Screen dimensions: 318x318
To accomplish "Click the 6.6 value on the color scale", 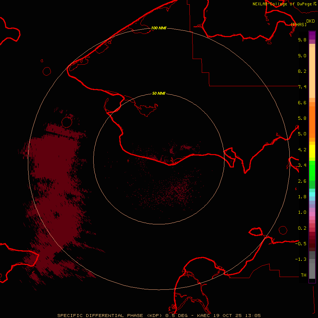I will [x=302, y=102].
